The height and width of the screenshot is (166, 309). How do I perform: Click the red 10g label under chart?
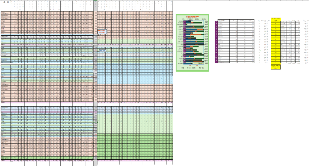(x=197, y=65)
